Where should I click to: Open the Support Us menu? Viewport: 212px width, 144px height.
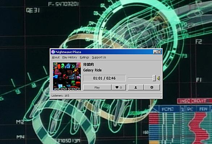(x=99, y=57)
